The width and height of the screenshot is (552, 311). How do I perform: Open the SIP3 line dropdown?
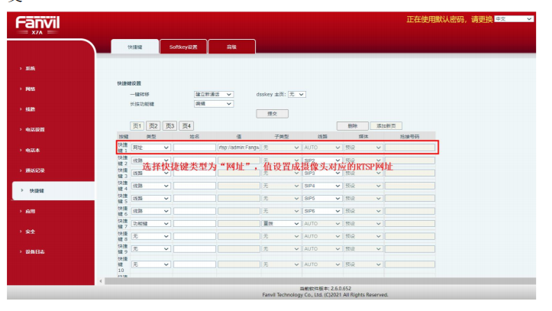[321, 173]
